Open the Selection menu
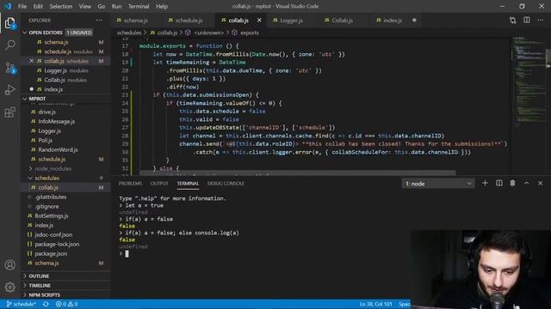 61,6
